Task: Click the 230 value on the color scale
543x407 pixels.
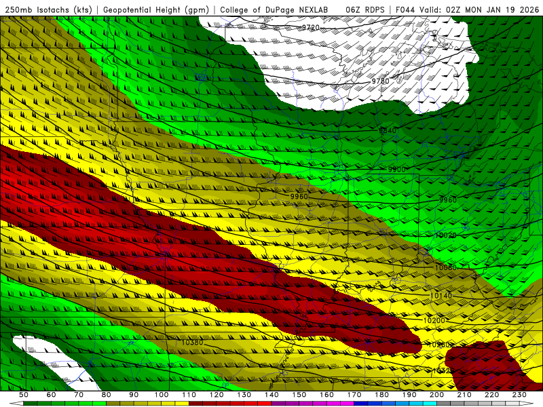Action: [x=519, y=395]
